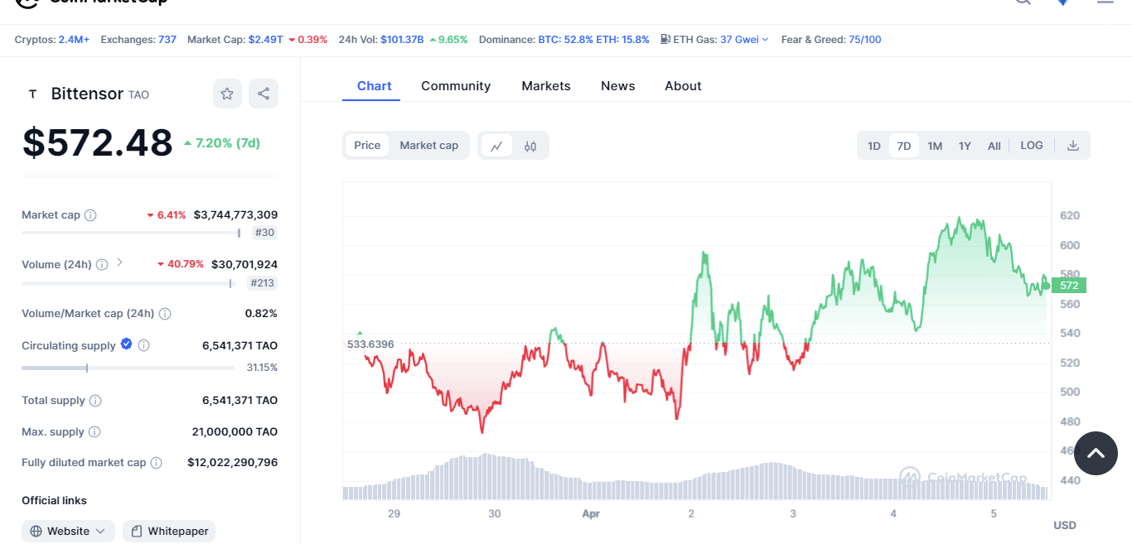
Task: Click the Apr date label on chart axis
Action: point(591,514)
